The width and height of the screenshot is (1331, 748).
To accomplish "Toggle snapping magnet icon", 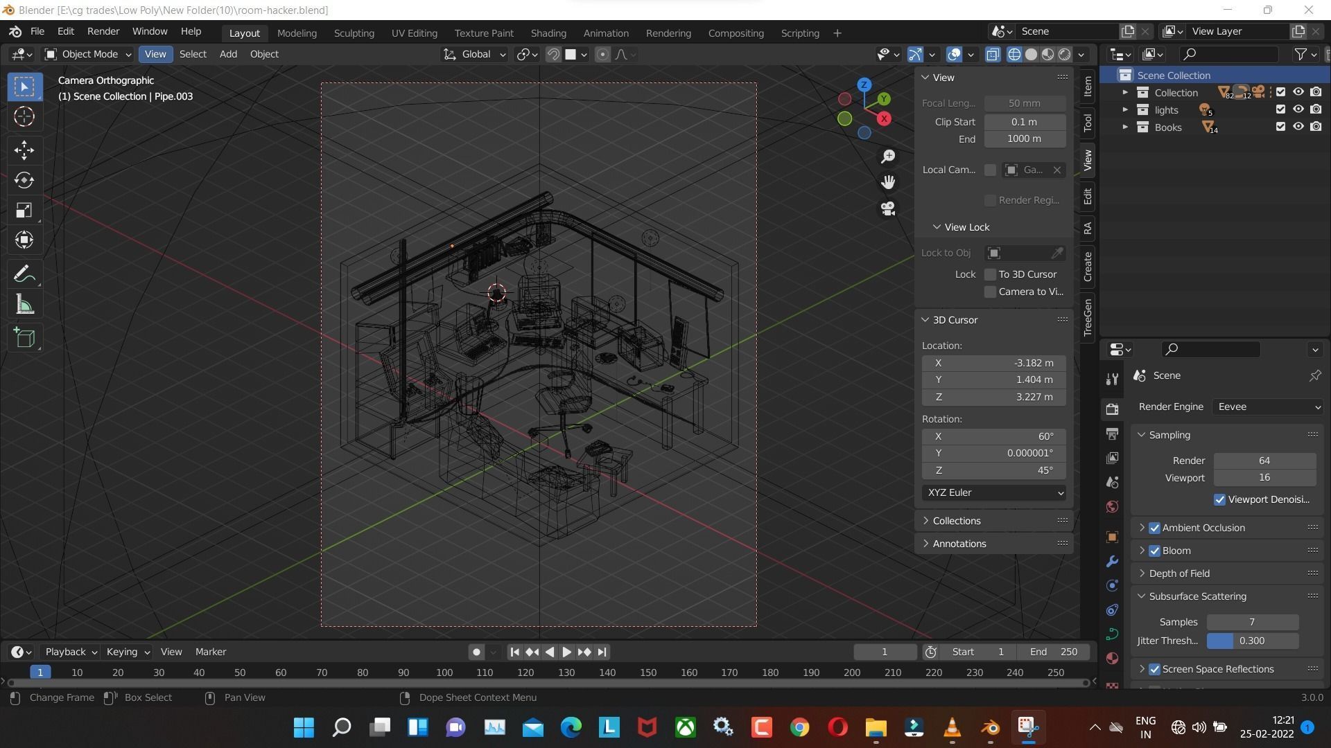I will click(x=553, y=55).
